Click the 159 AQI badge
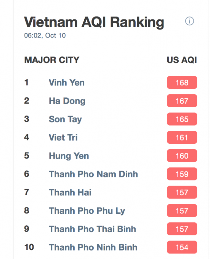The height and width of the screenshot is (259, 210). pos(182,174)
